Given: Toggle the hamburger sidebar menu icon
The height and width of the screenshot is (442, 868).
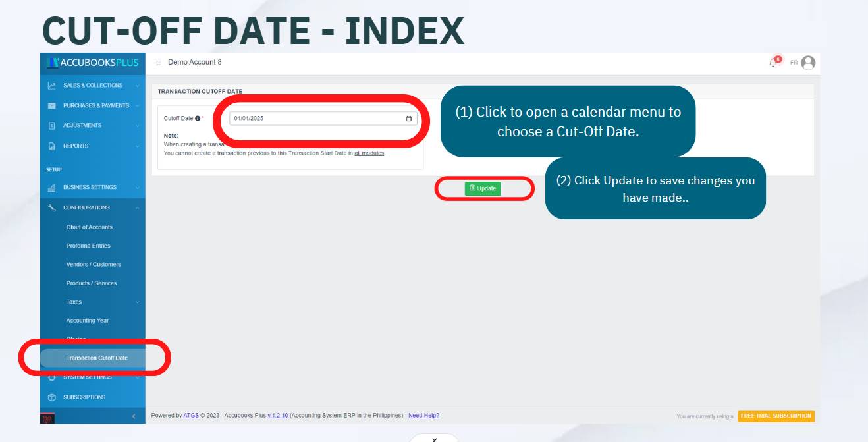Looking at the screenshot, I should click(158, 63).
